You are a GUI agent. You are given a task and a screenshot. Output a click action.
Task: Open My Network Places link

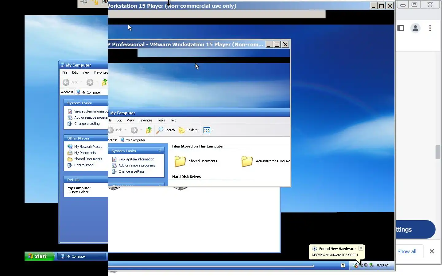pos(88,147)
